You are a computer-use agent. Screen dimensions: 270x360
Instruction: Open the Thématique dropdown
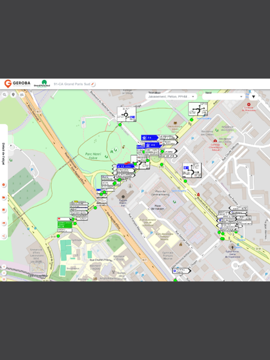point(171,97)
